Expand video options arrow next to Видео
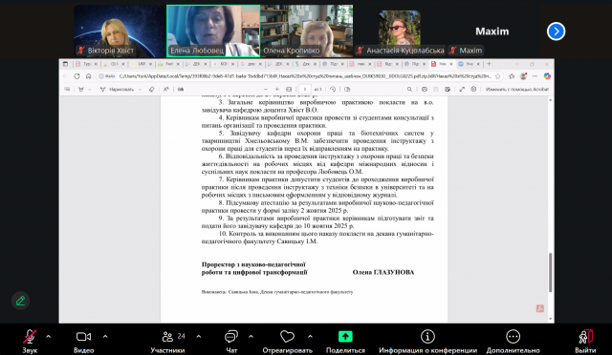The width and height of the screenshot is (612, 355). (105, 336)
